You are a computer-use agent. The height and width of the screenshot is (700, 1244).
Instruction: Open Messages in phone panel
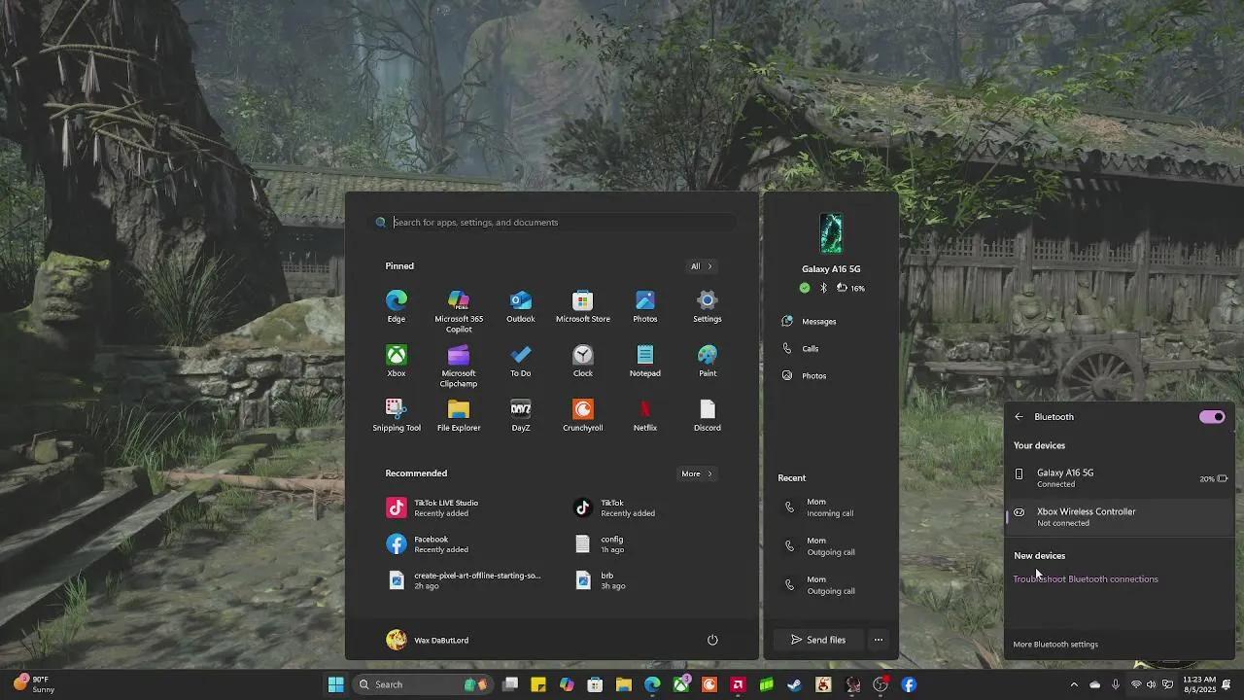(810, 321)
